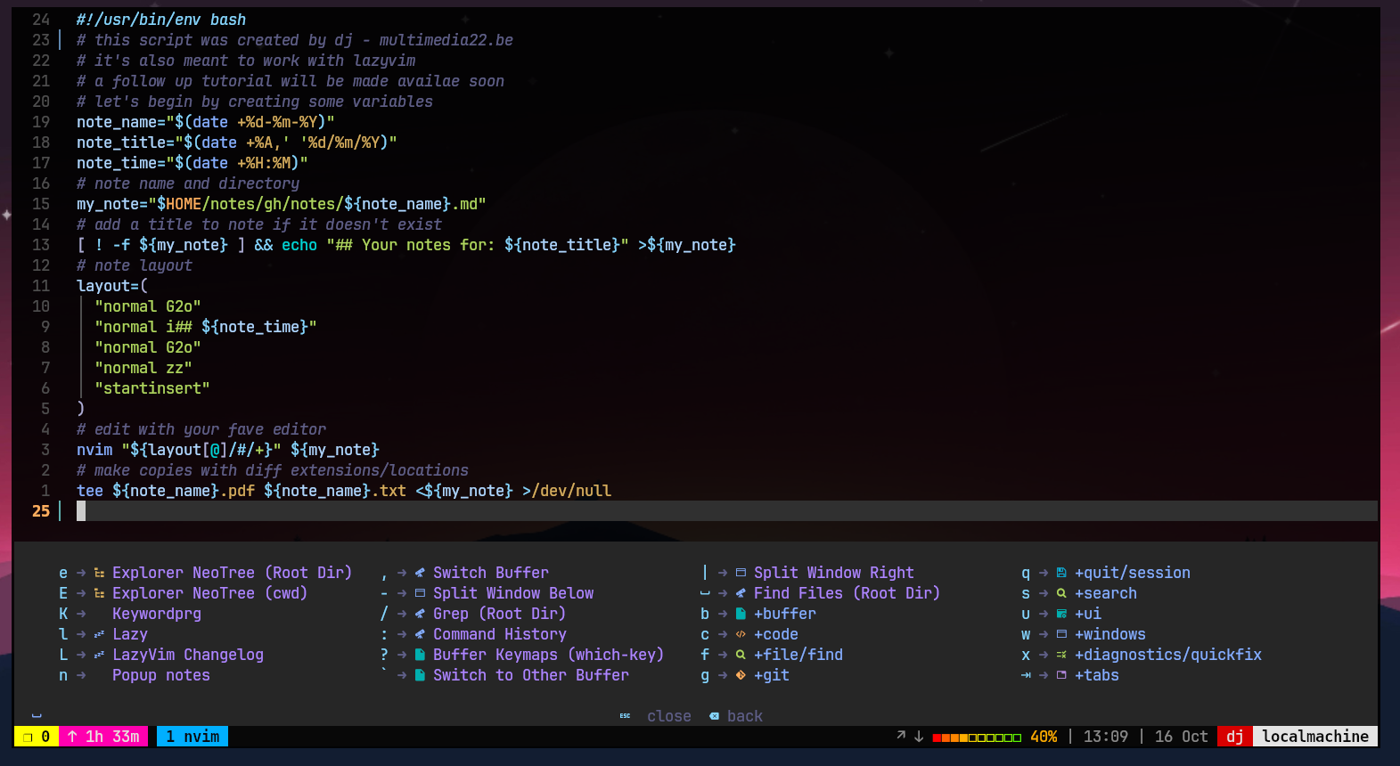Click the +diagnostics/quickfix icon
This screenshot has height=766, width=1400.
point(1061,655)
